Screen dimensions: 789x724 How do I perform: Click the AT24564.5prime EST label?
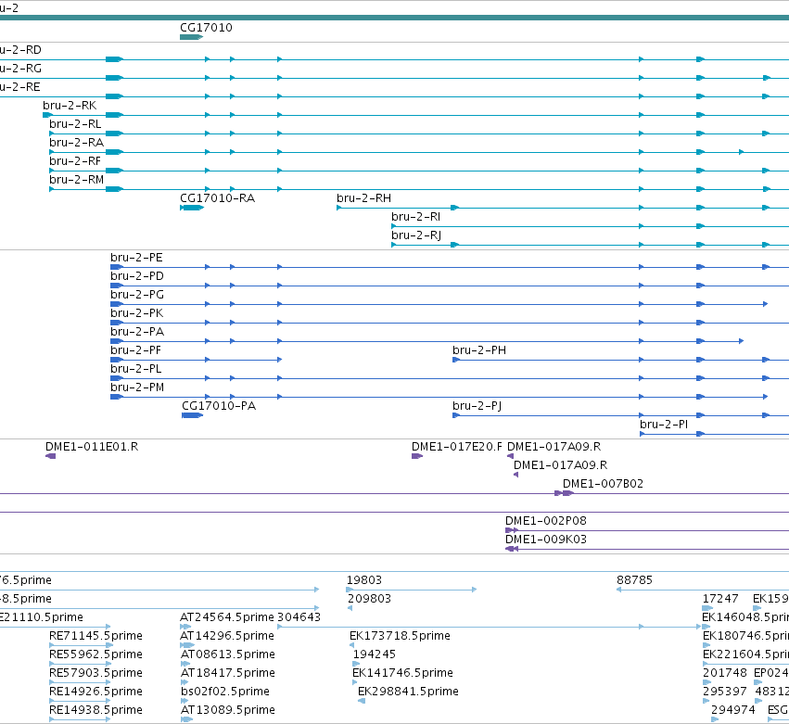[x=227, y=617]
